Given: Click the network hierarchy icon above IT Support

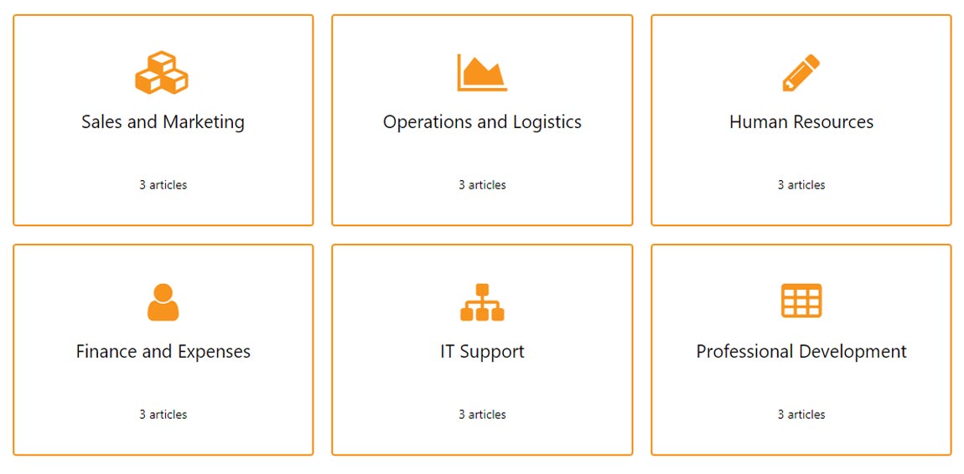Looking at the screenshot, I should (482, 302).
